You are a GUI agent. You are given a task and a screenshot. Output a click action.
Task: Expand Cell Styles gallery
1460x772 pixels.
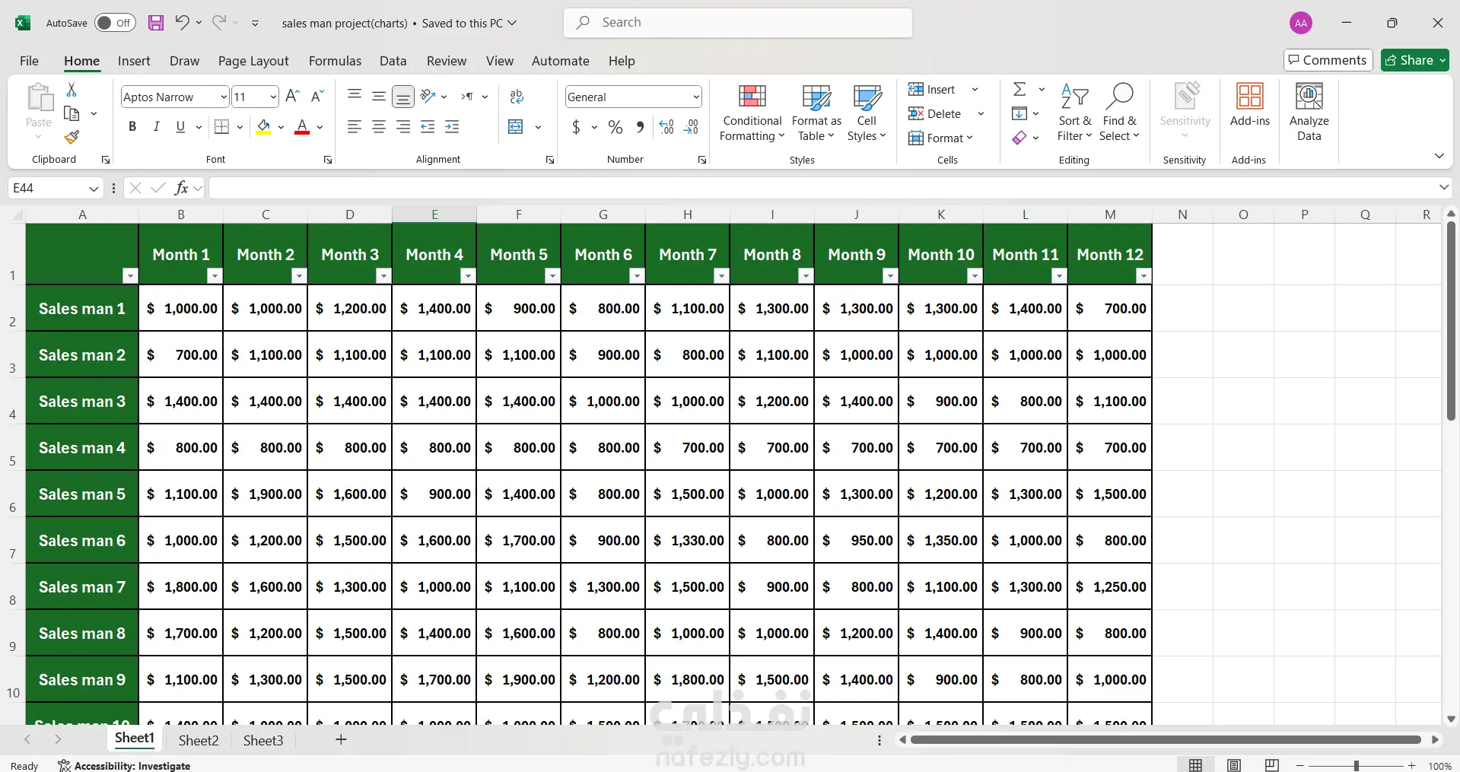[x=867, y=113]
